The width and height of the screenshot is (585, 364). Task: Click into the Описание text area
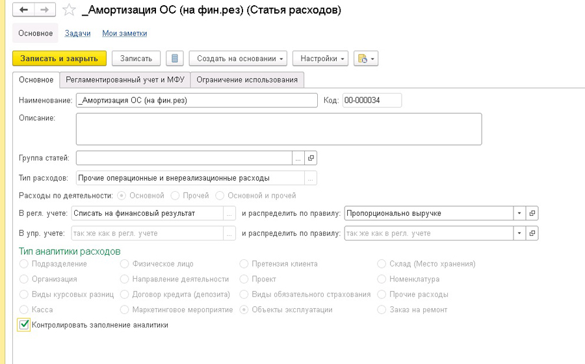click(279, 129)
